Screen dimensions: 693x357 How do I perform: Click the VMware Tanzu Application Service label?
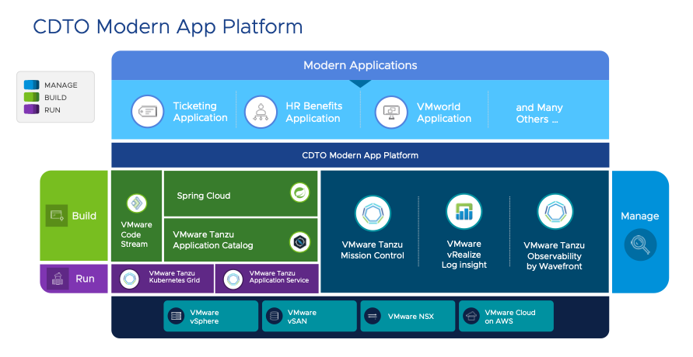[279, 277]
